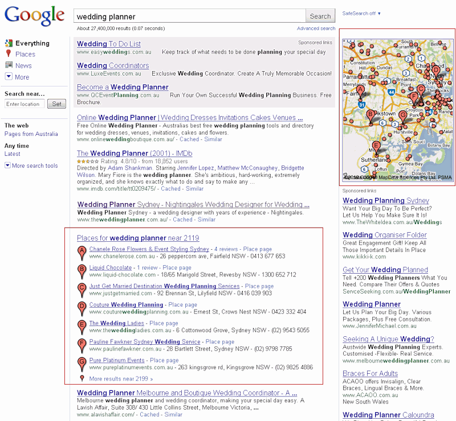Open Wedding Planner Melbourne result
456x421 pixels.
click(187, 393)
